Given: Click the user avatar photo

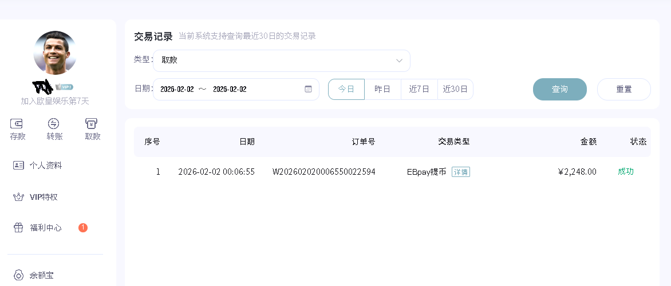Looking at the screenshot, I should pyautogui.click(x=55, y=53).
